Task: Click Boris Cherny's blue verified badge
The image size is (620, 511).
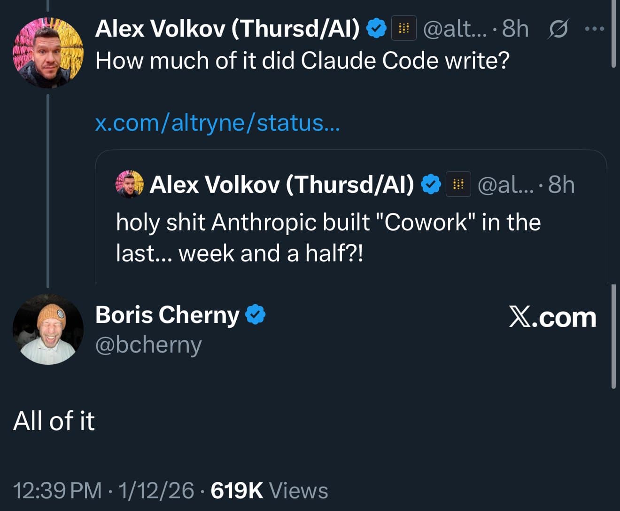Action: (x=256, y=314)
